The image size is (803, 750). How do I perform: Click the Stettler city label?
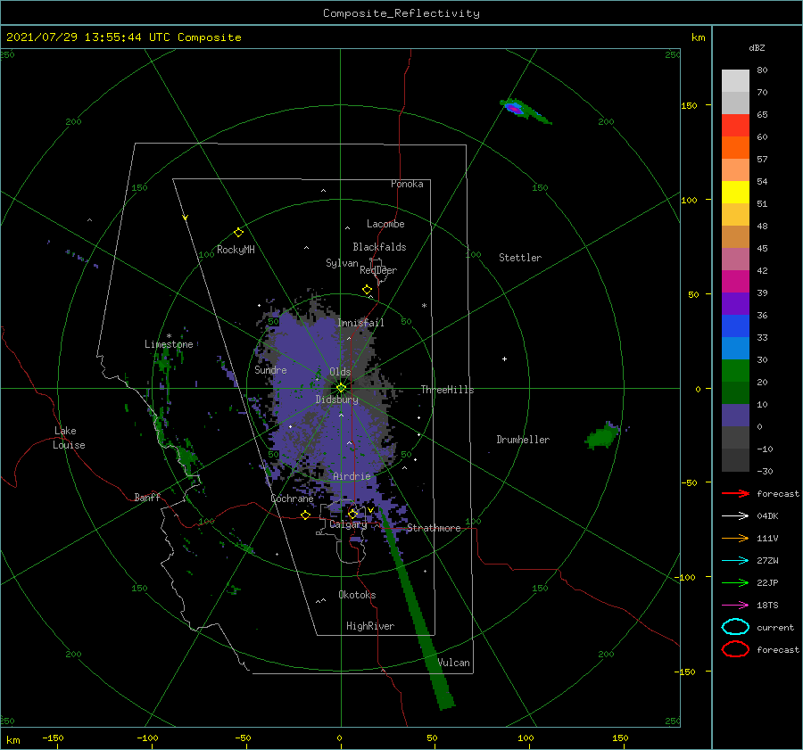coord(520,258)
